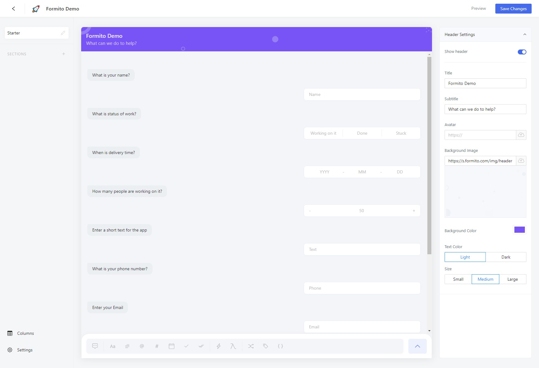Upload avatar using cloud icon

(521, 135)
